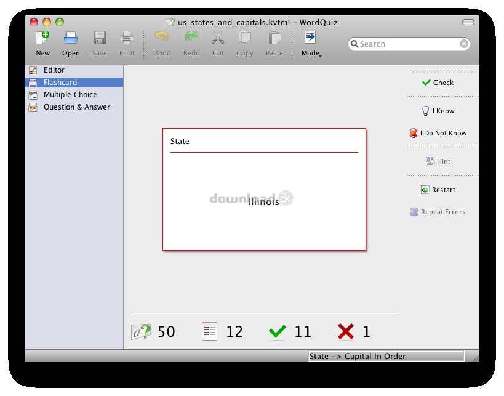Click the New document toolbar icon
This screenshot has height=396, width=504.
pos(42,38)
